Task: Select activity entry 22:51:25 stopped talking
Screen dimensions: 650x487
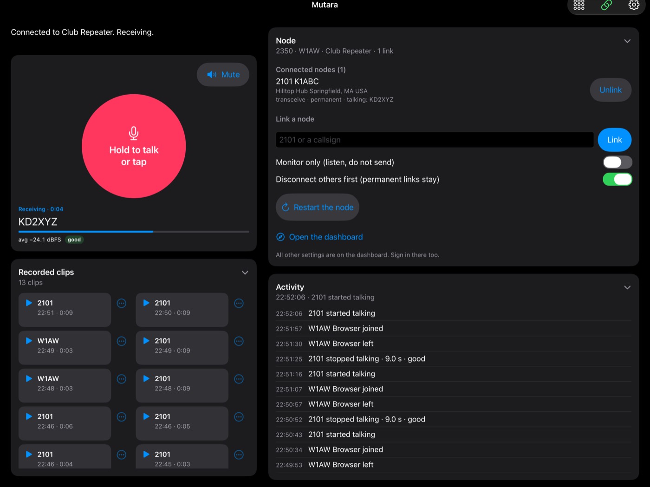Action: coord(454,359)
